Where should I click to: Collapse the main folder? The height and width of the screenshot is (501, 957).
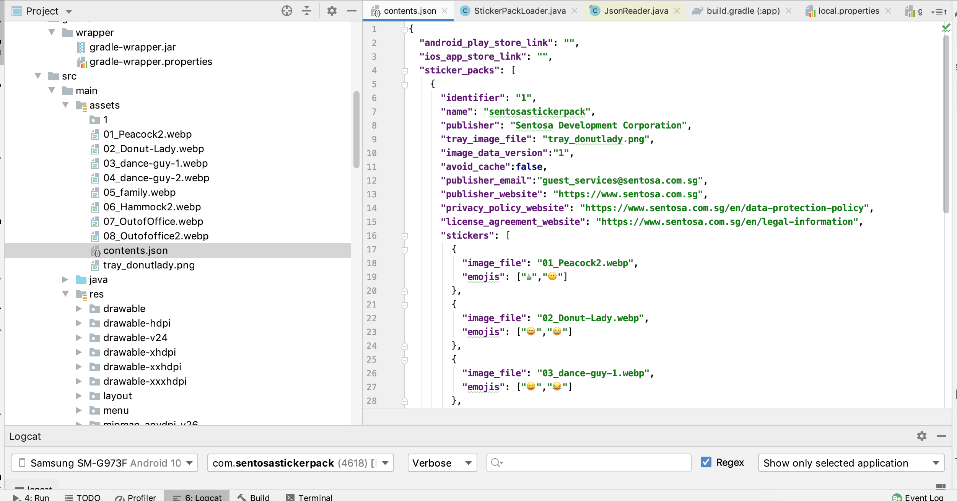[52, 90]
